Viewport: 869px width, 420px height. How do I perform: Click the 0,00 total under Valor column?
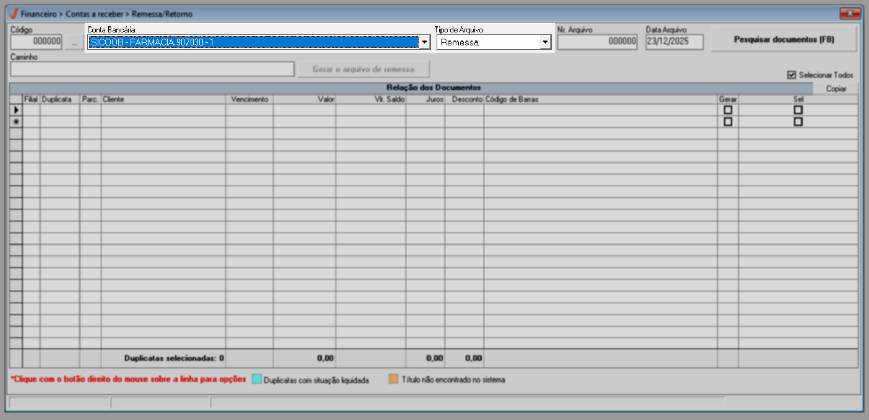pos(326,358)
